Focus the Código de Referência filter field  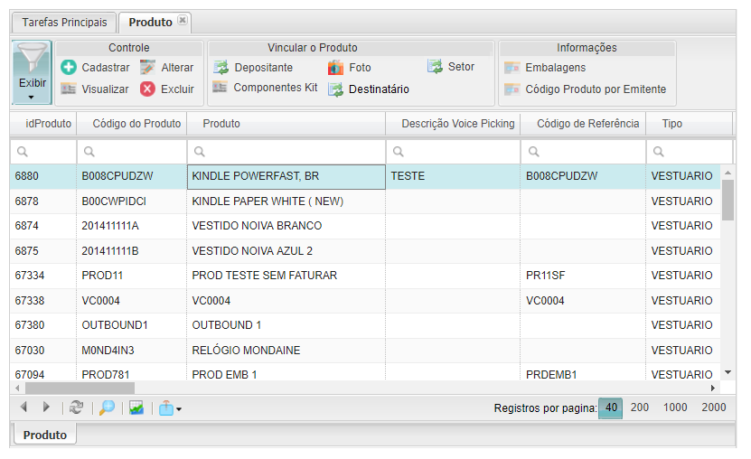tap(583, 152)
